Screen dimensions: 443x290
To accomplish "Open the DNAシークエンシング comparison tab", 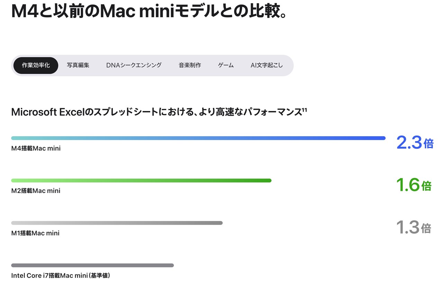I will (x=134, y=65).
